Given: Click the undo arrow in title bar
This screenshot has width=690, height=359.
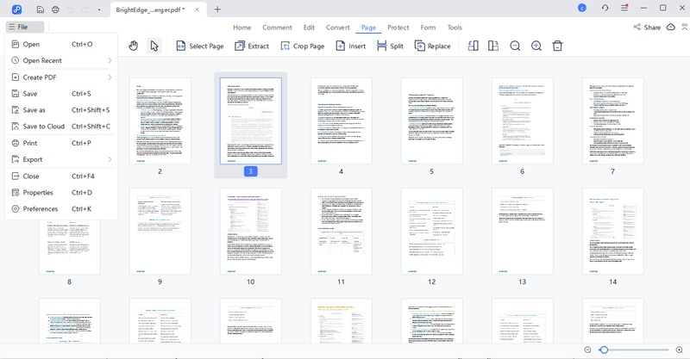Looking at the screenshot, I should click(70, 9).
